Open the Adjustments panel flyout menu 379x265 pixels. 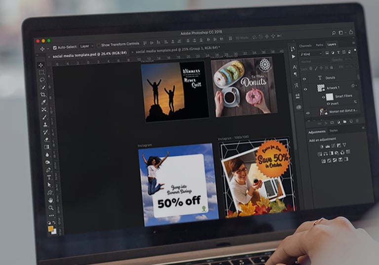coord(363,128)
